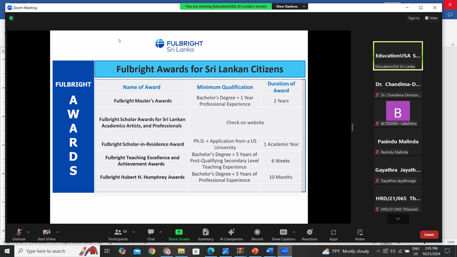Expand participants options arrow
This screenshot has height=257, width=457.
point(134,232)
